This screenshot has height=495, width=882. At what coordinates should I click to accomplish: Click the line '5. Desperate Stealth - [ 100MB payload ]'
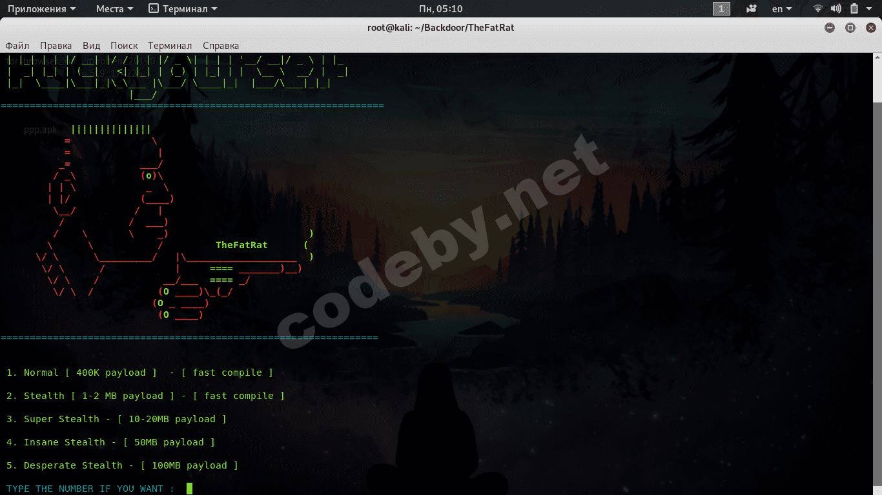122,465
